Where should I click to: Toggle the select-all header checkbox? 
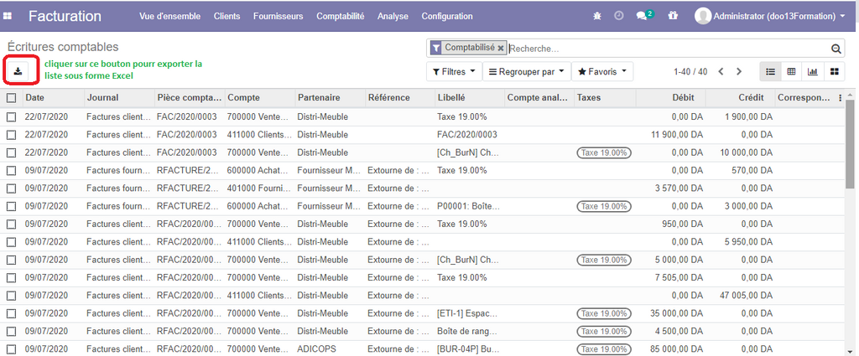point(11,98)
